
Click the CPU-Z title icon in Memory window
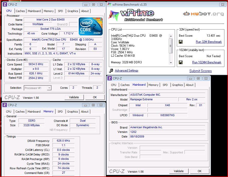tap(5, 105)
